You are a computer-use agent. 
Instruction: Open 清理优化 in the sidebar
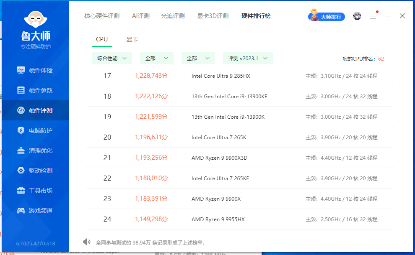tap(36, 150)
